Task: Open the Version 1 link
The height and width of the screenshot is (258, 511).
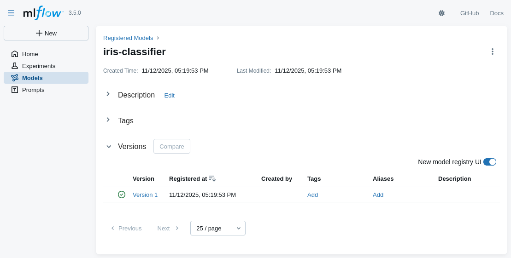Action: [x=145, y=195]
